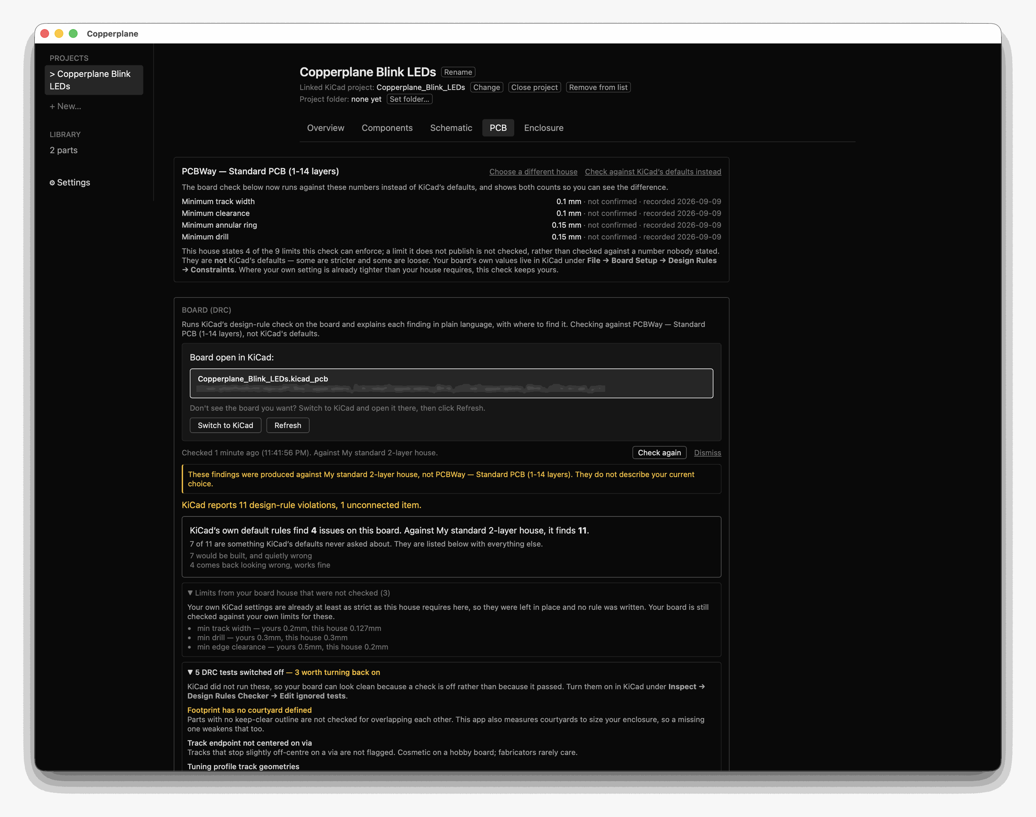Click '7 would be built, and quietly wrong' line
The height and width of the screenshot is (817, 1036).
click(251, 556)
